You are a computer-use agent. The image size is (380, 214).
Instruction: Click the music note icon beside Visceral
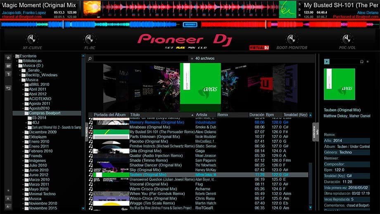(x=90, y=184)
